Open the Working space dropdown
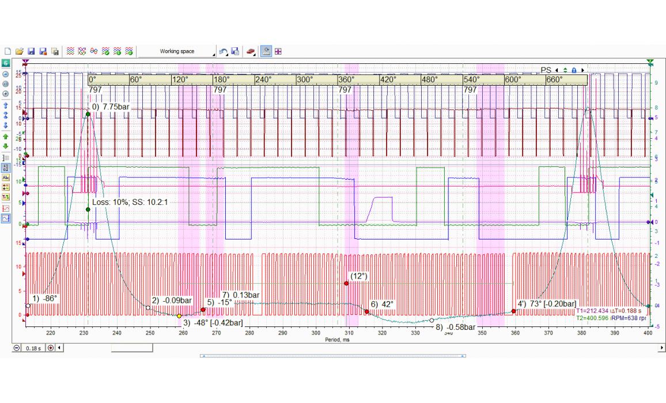666x403 pixels. click(177, 51)
